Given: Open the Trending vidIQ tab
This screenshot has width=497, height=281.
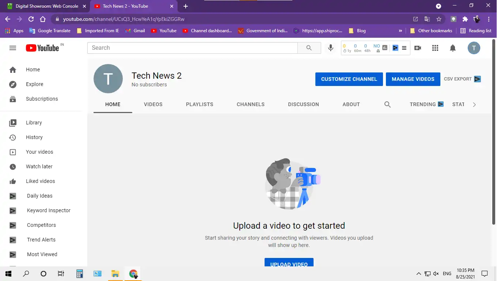Looking at the screenshot, I should coord(426,104).
